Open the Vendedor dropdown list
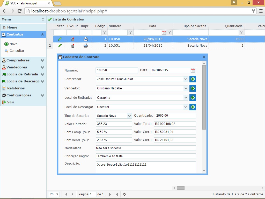Image resolution: width=265 pixels, height=199 pixels. 186,88
